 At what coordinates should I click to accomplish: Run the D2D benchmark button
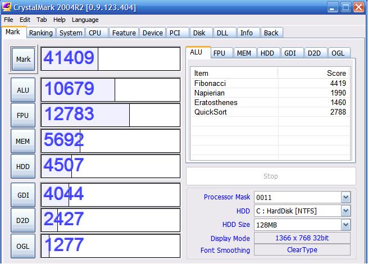[23, 220]
